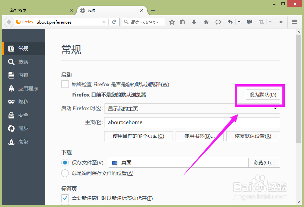
Task: Click the 桌面 download folder field
Action: click(x=179, y=163)
